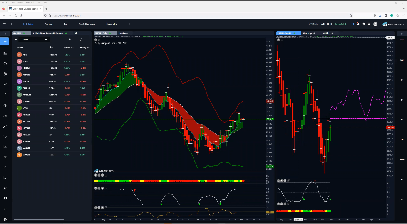Collapse the left toolbar with double chevron

tap(5, 34)
